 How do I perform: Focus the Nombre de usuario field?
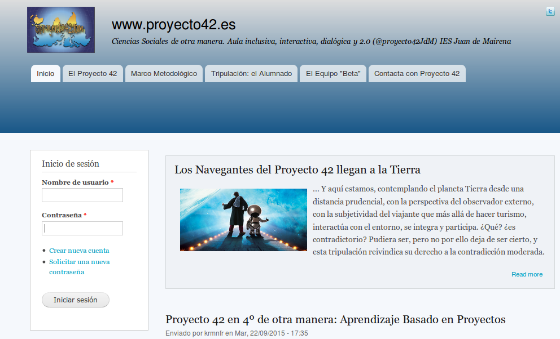click(82, 195)
